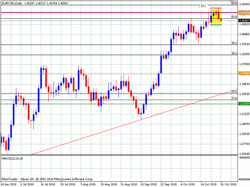Select the 50.0 Fibonacci label beside 1.43930

[234, 3]
